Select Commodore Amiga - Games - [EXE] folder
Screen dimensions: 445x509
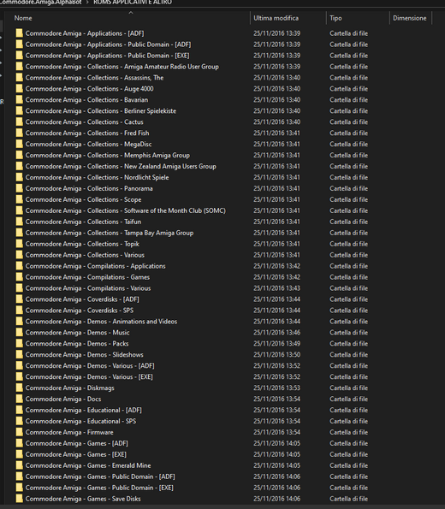[x=76, y=454]
